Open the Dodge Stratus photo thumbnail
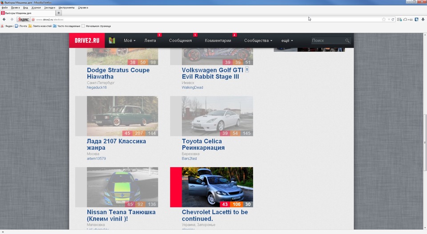 point(122,57)
